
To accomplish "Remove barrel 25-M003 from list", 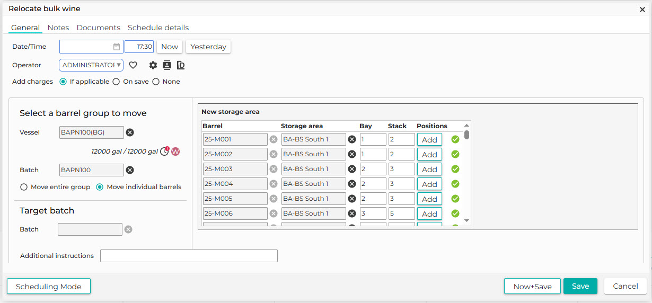I will tap(274, 169).
